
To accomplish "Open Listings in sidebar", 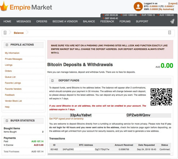I will [x=9, y=65].
